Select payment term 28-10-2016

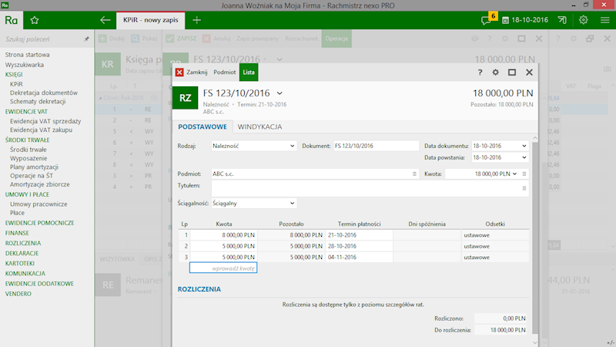359,246
